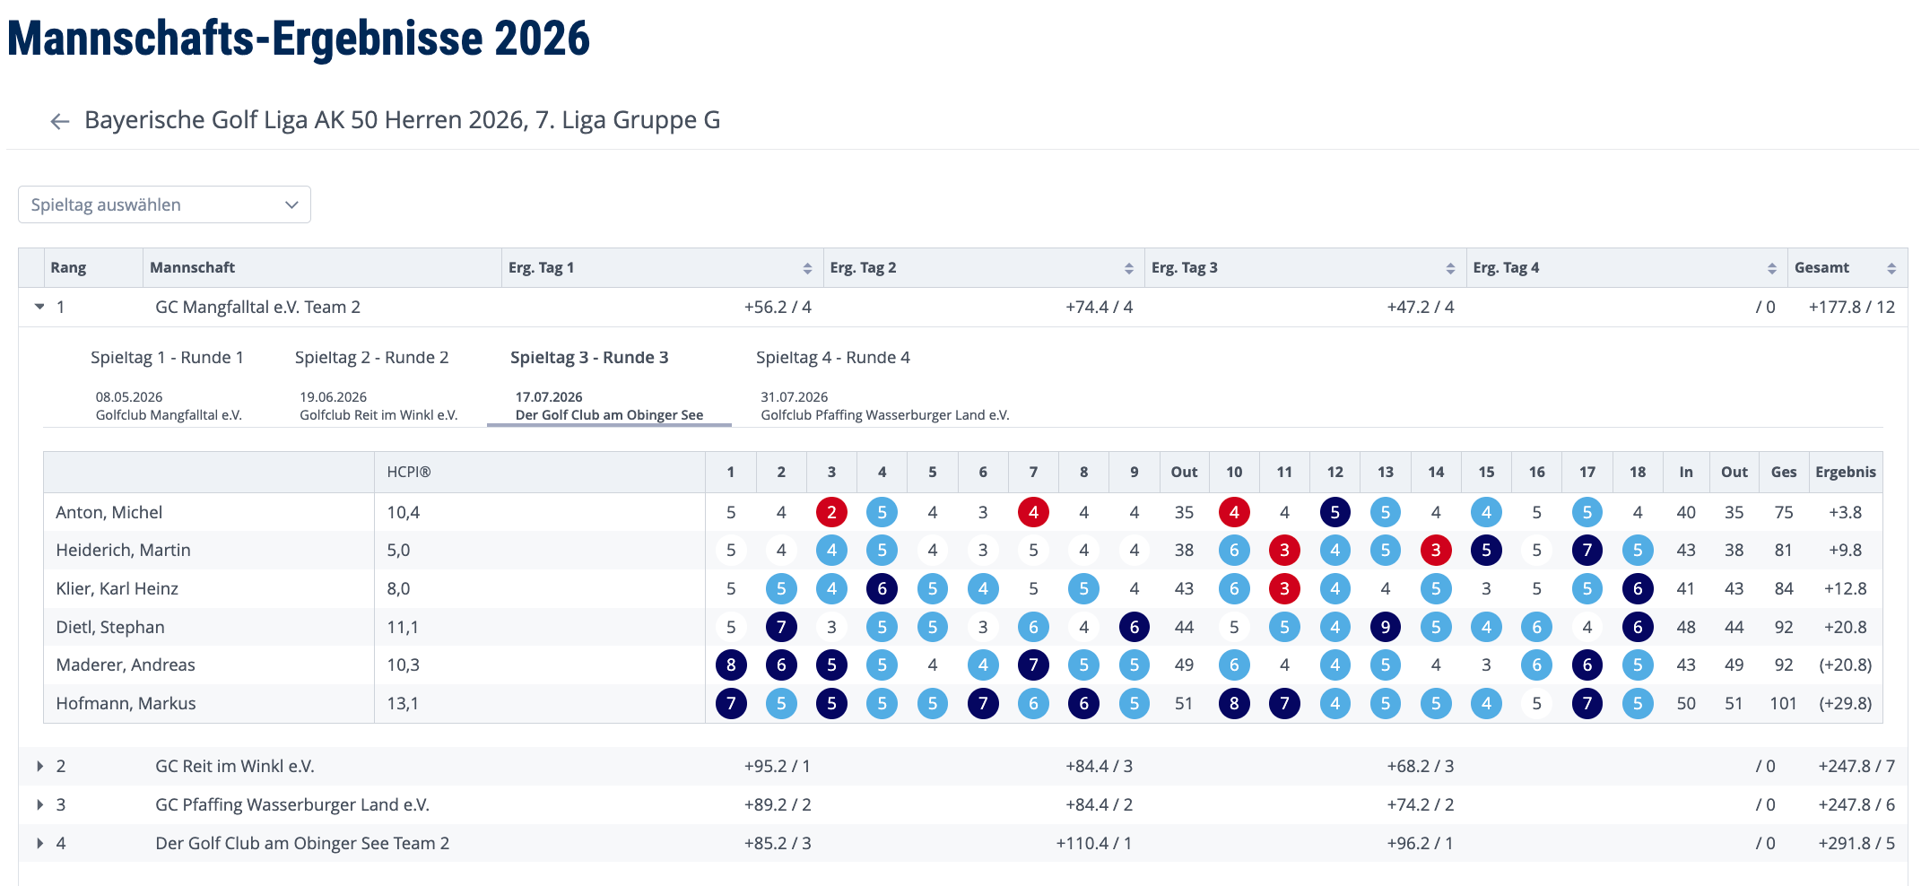1930x886 pixels.
Task: Select player Anton, Michel
Action: click(109, 512)
